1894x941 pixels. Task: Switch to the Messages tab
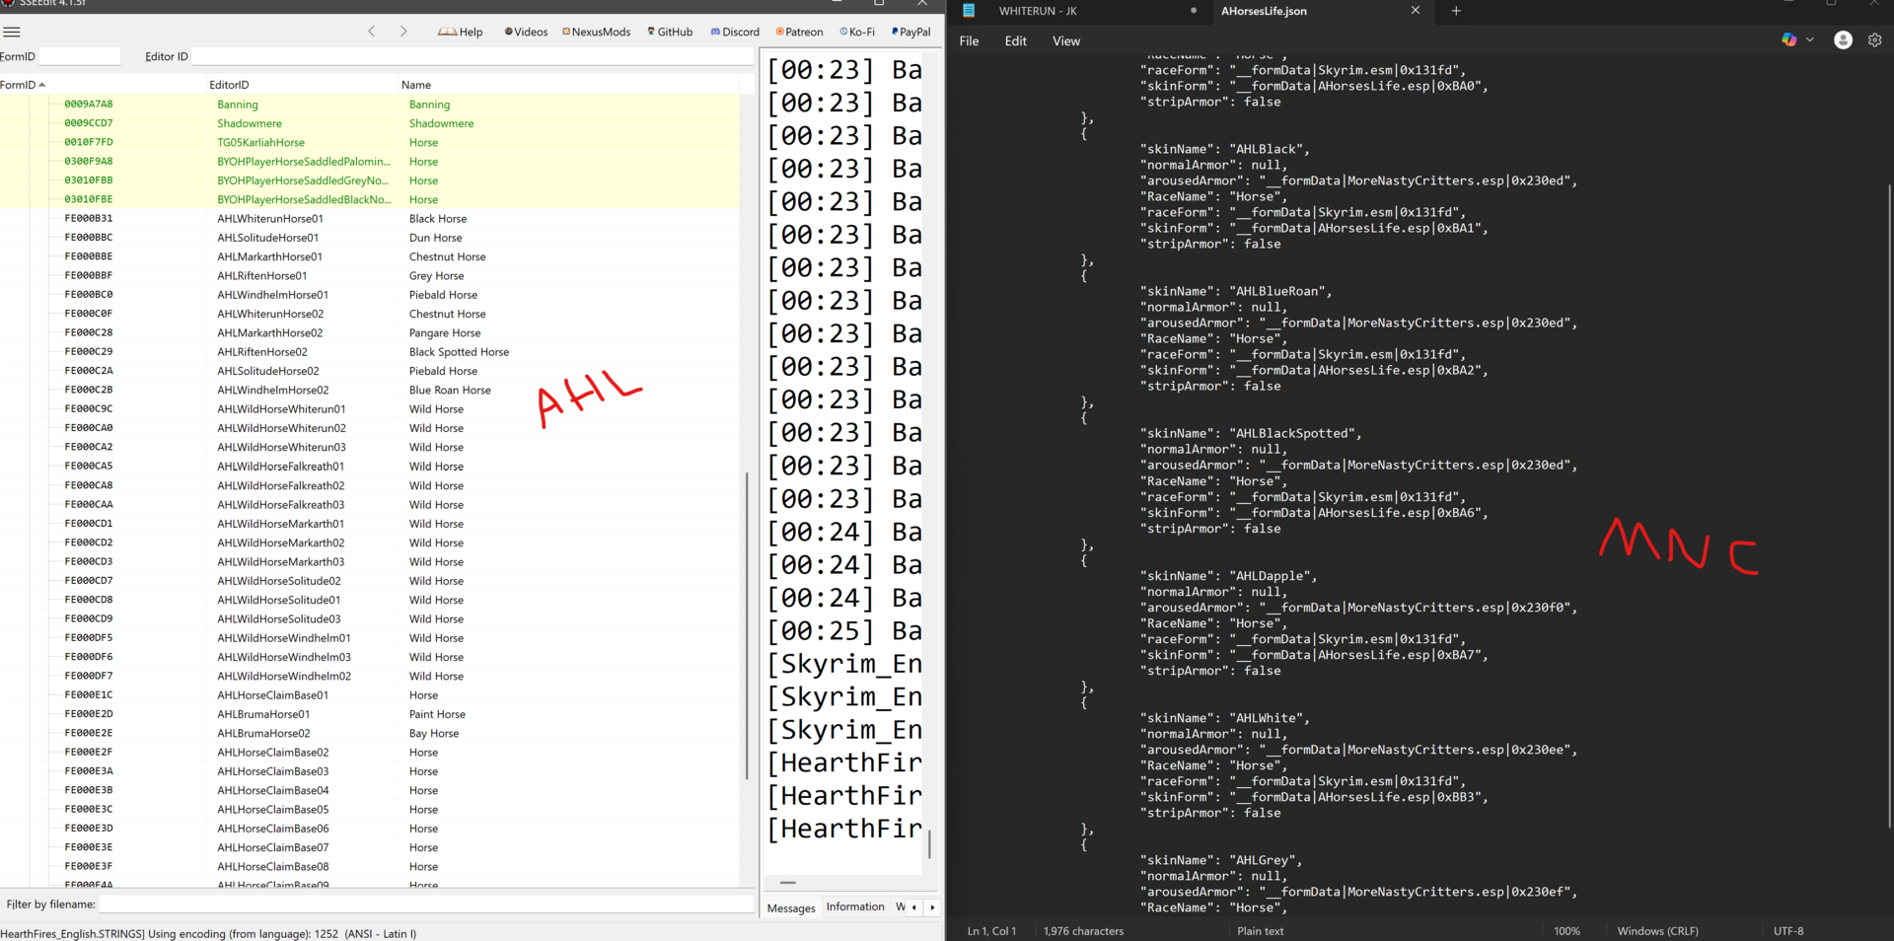point(791,908)
